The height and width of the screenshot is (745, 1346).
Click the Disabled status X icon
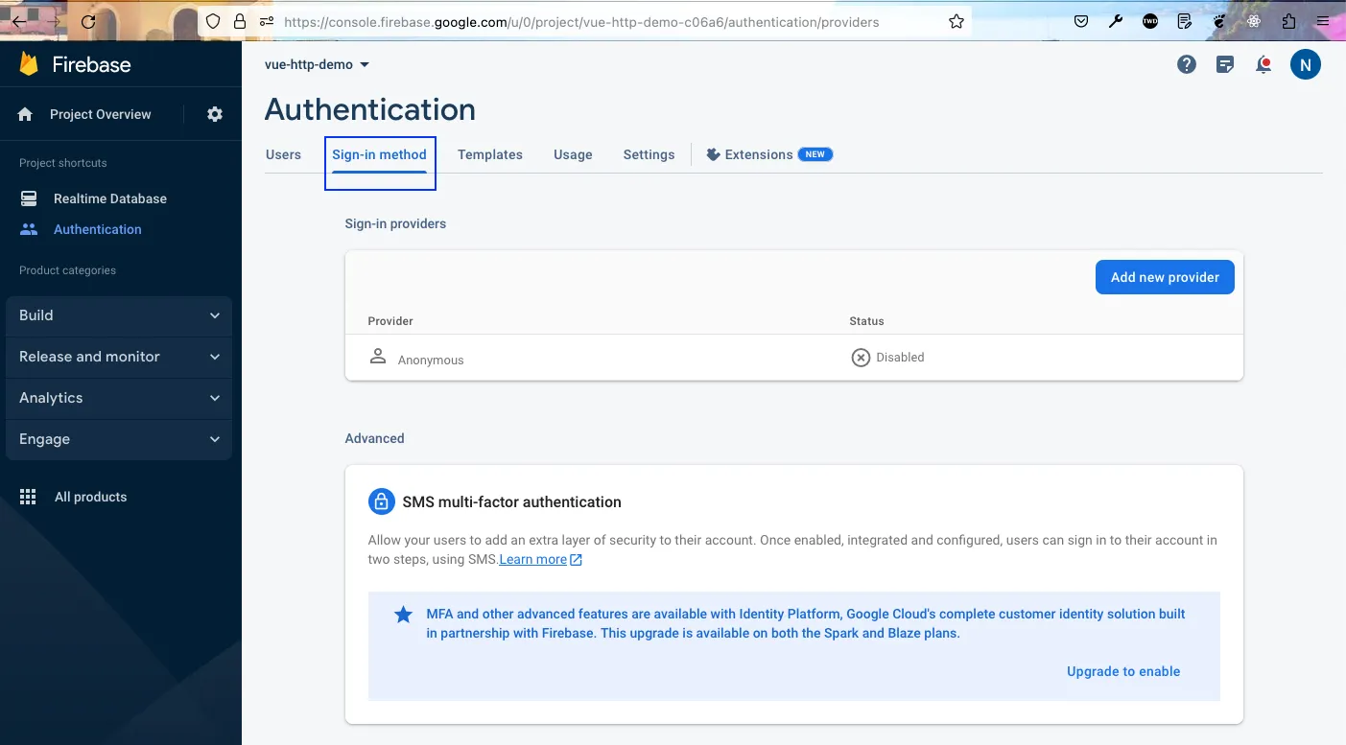[861, 358]
